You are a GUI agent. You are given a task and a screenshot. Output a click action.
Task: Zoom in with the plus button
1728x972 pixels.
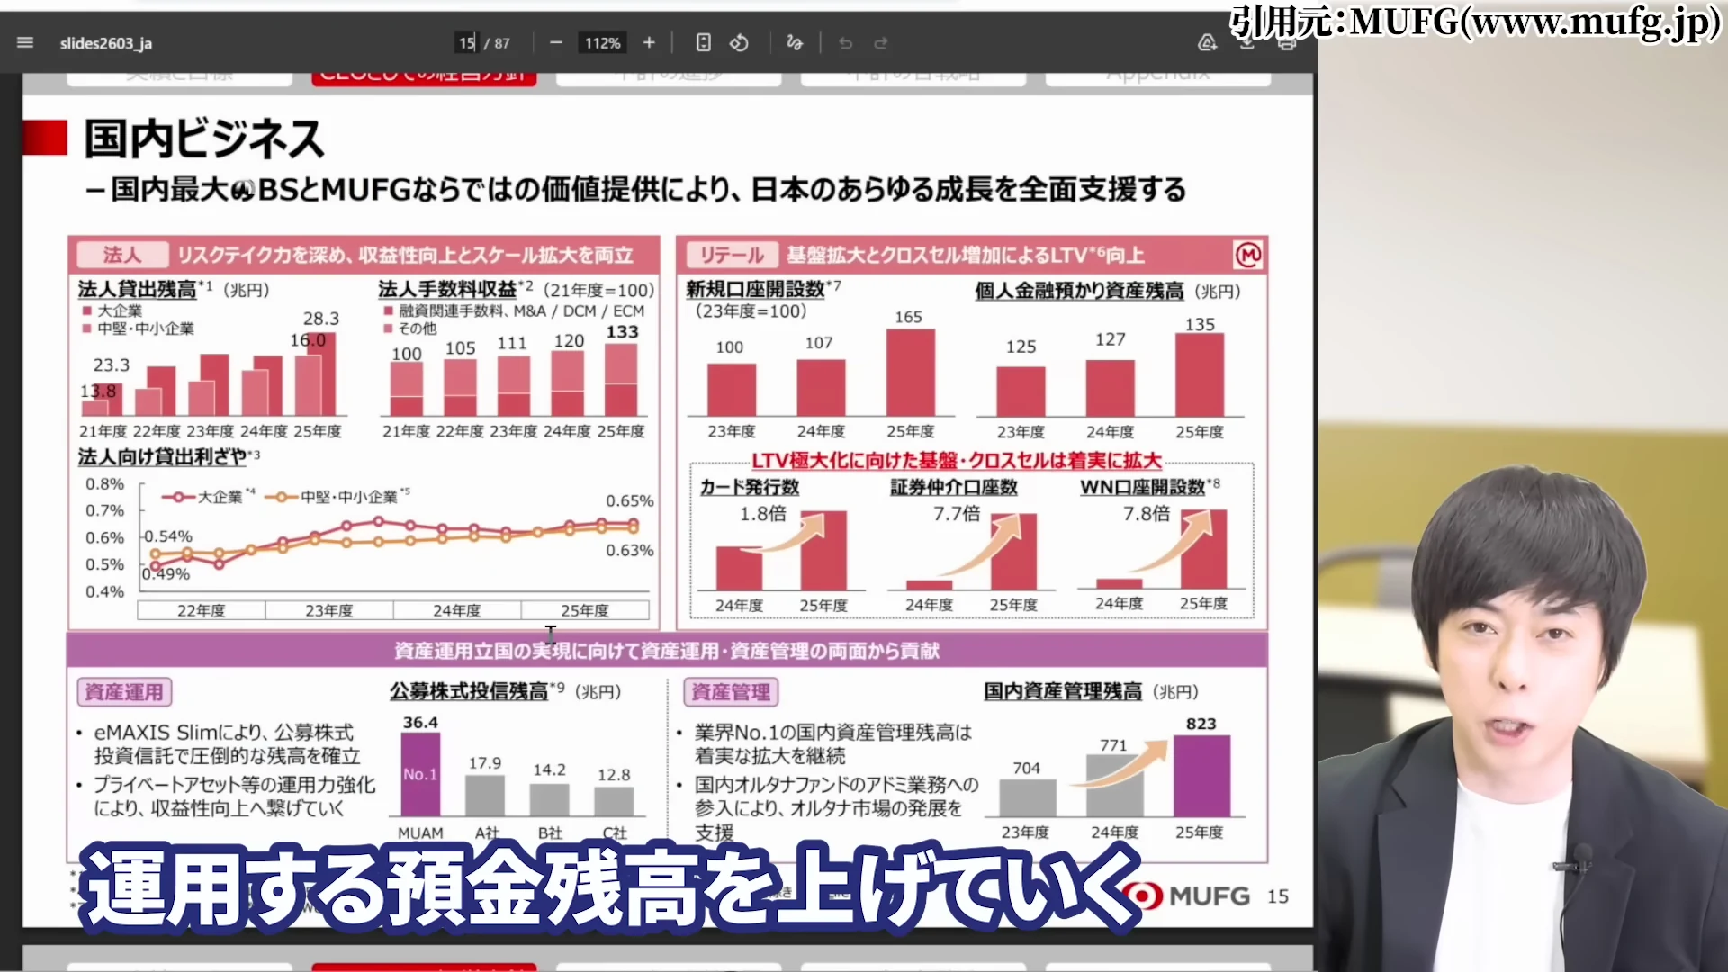click(649, 42)
